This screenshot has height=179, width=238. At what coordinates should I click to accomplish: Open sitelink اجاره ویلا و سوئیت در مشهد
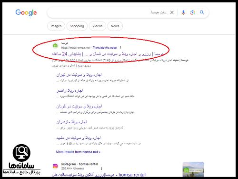[x=79, y=138]
